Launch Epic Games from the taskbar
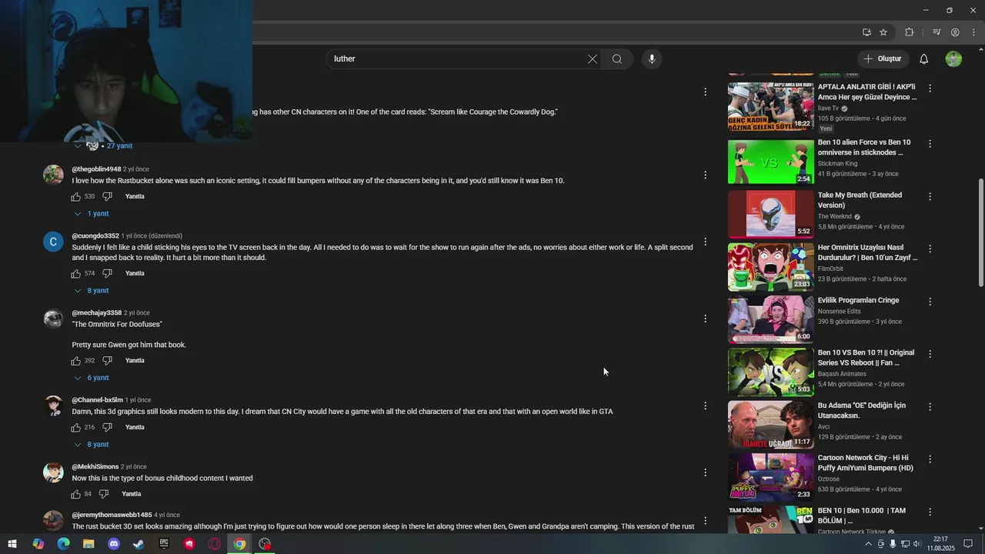The height and width of the screenshot is (554, 985). tap(164, 544)
